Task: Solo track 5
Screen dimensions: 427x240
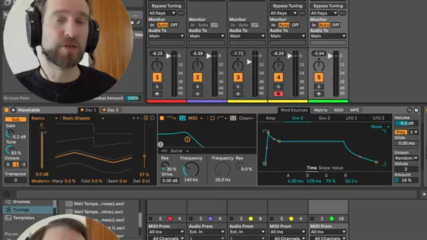Action: pos(319,87)
